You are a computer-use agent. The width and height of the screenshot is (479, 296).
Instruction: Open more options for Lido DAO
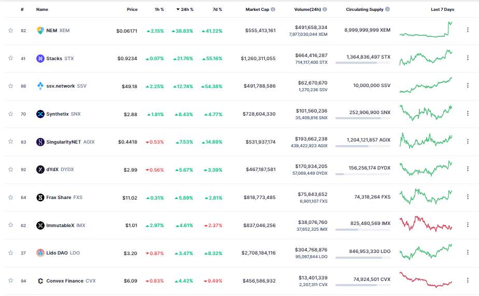coord(468,252)
